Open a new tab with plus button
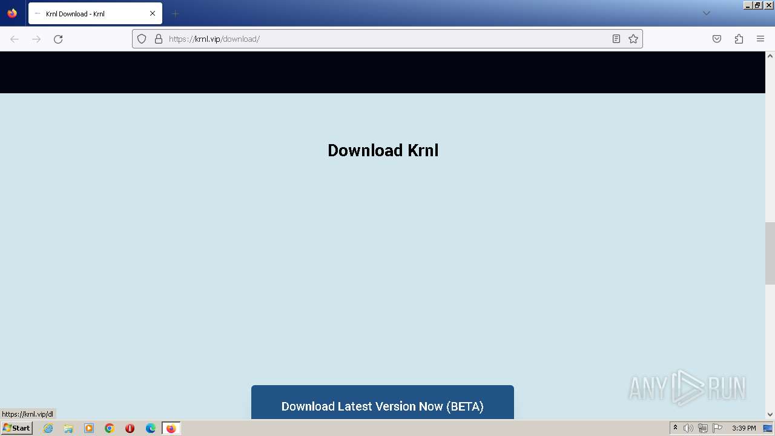 175,13
